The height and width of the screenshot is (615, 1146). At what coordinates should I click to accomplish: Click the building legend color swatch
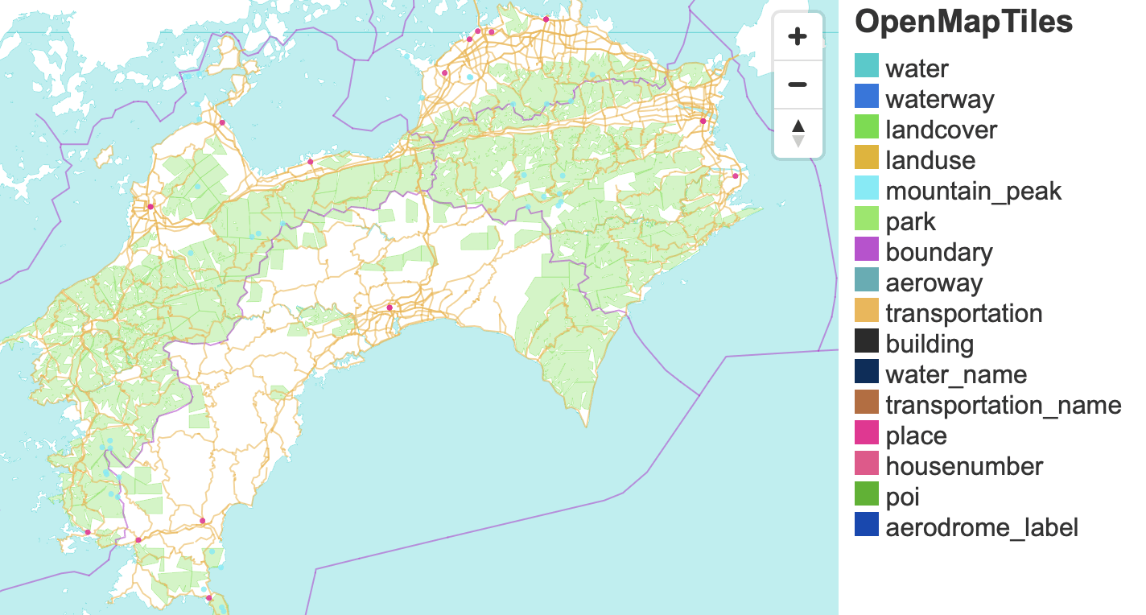pyautogui.click(x=867, y=341)
